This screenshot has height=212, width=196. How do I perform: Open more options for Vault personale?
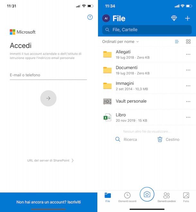(188, 102)
